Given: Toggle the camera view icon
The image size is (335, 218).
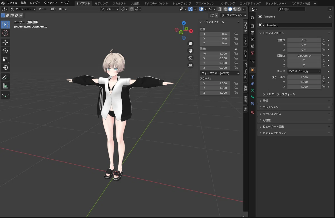Looking at the screenshot, I should tap(191, 58).
